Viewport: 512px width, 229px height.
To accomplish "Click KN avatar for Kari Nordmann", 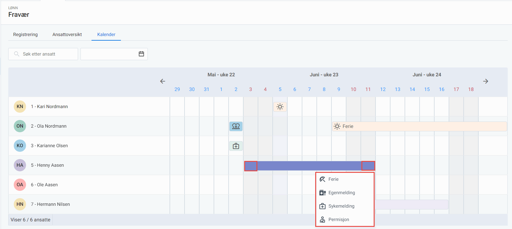I will tap(20, 107).
